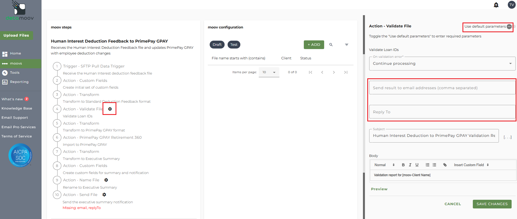Select step 6 'Action - PrimePay GPAY Retirement 360'

pyautogui.click(x=102, y=137)
